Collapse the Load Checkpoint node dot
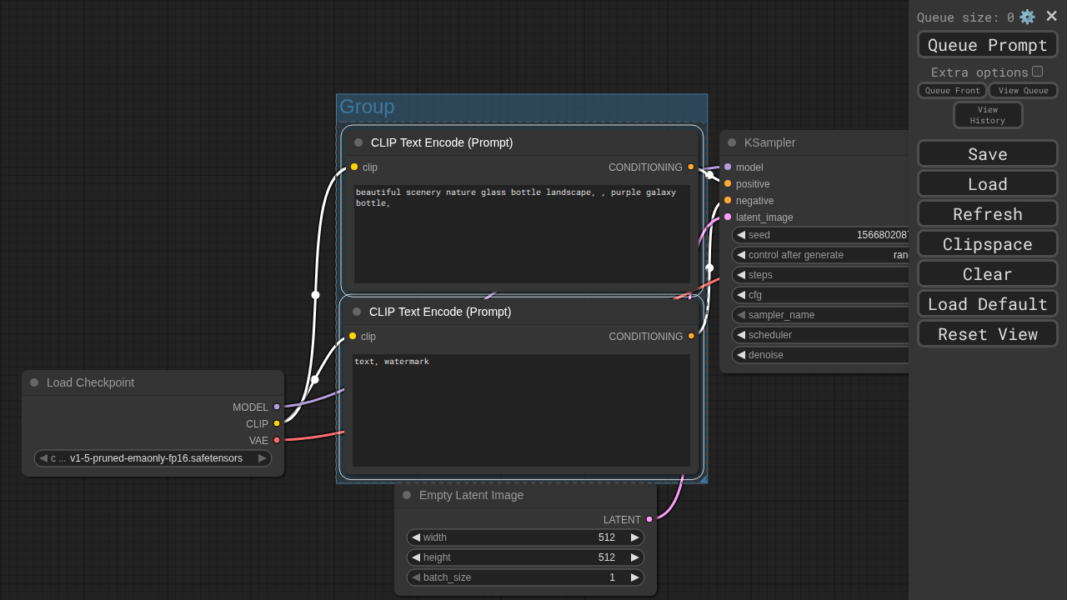Image resolution: width=1067 pixels, height=600 pixels. [34, 382]
